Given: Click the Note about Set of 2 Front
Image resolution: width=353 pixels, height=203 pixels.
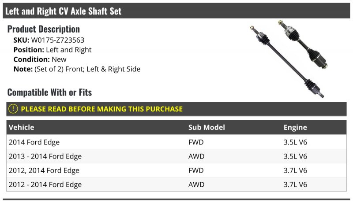Looking at the screenshot, I should (x=77, y=69).
